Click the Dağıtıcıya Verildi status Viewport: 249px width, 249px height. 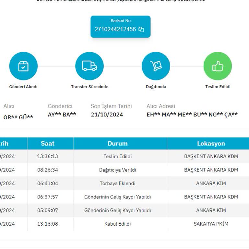point(118,170)
